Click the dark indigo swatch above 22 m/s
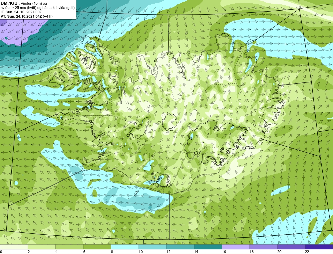This screenshot has width=333, height=254. (x=319, y=247)
